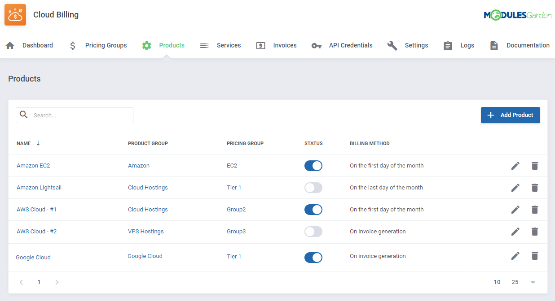Click the Add Product button
The image size is (555, 301).
pyautogui.click(x=511, y=115)
